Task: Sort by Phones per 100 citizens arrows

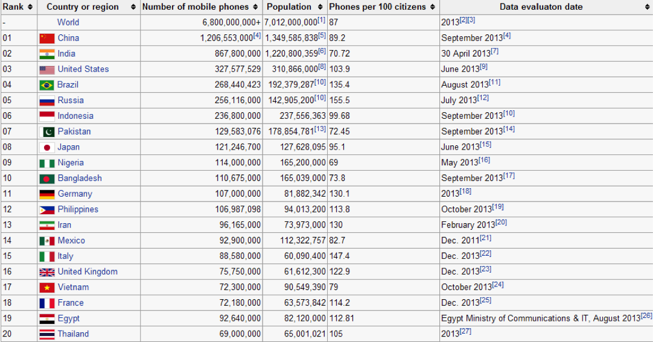Action: coord(433,7)
